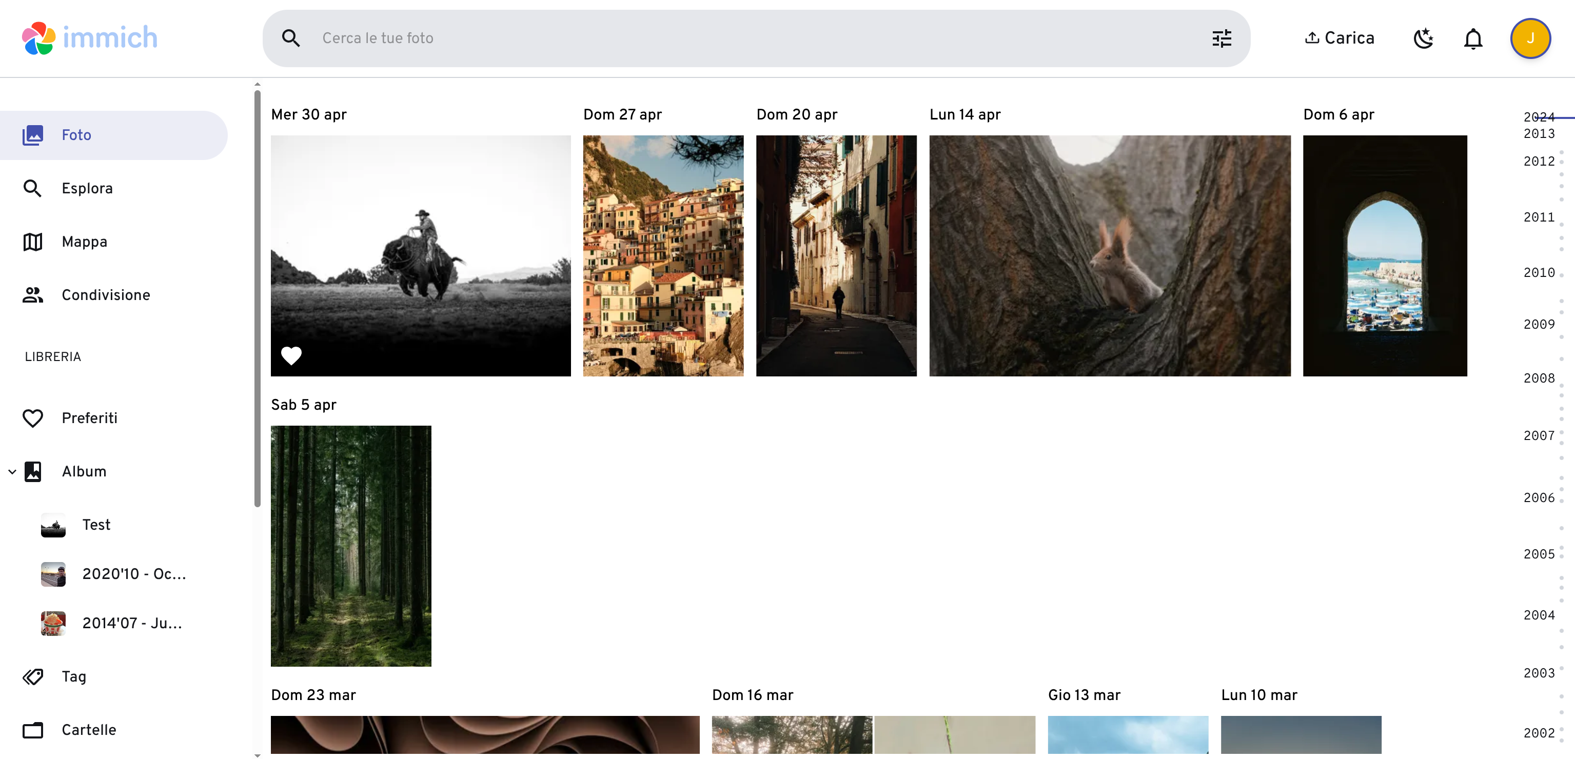The height and width of the screenshot is (759, 1575).
Task: Open Cartelle folders view
Action: coord(89,730)
